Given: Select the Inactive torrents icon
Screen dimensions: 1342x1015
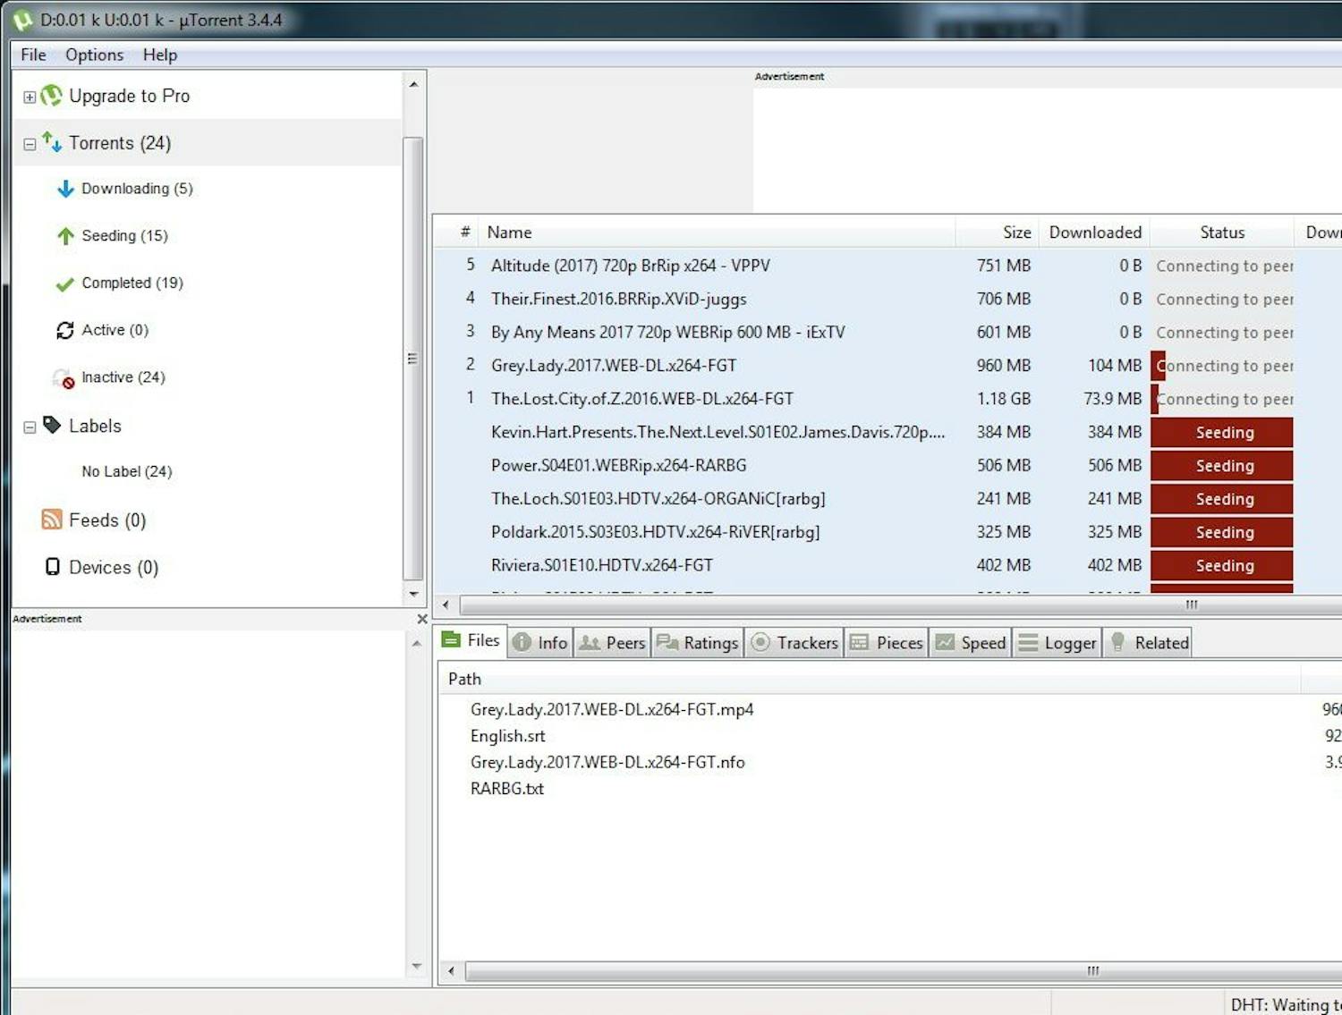Looking at the screenshot, I should pyautogui.click(x=63, y=377).
